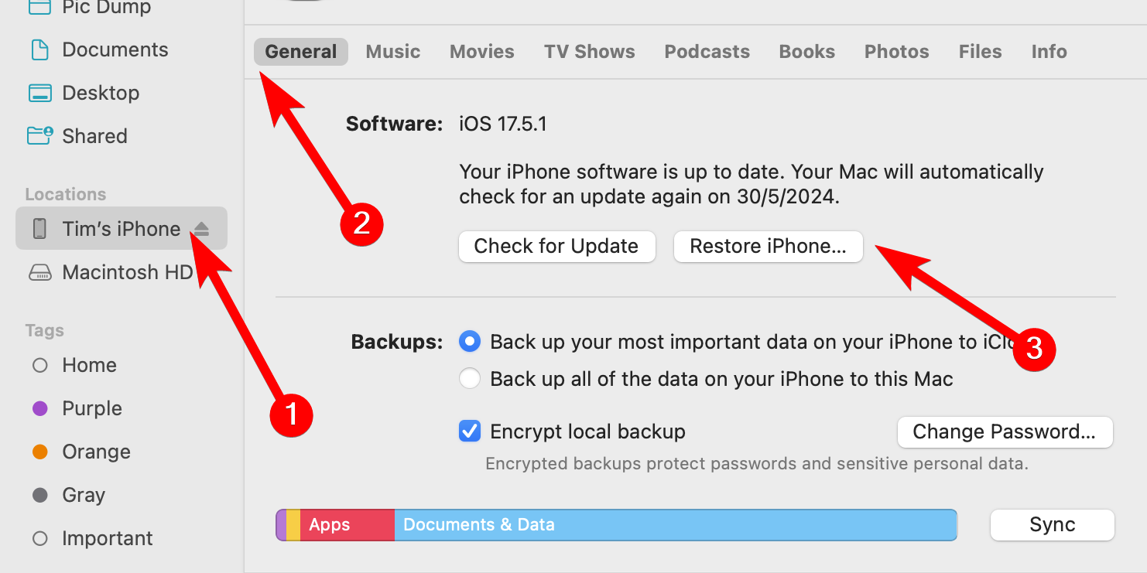Open the Pic Dump folder
The width and height of the screenshot is (1147, 573).
pyautogui.click(x=104, y=8)
